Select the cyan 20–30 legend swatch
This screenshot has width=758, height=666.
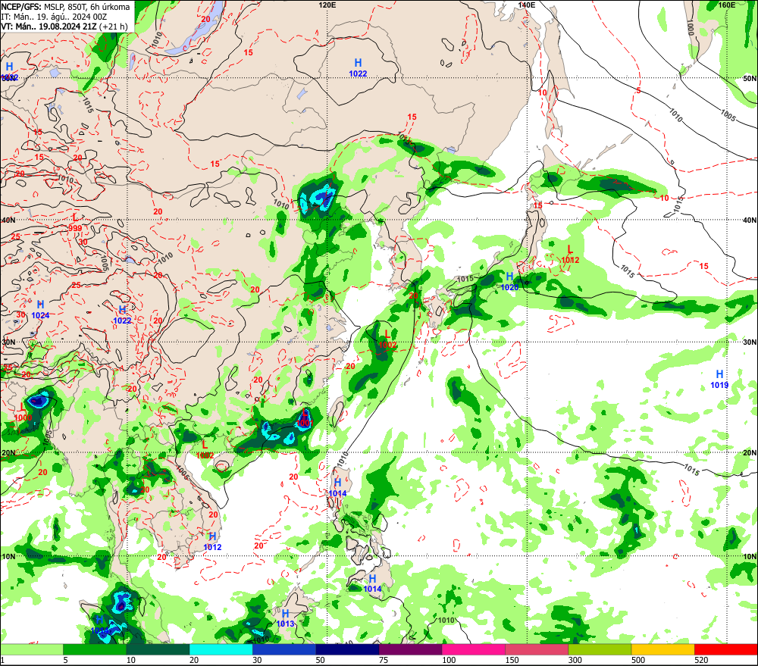click(x=221, y=649)
